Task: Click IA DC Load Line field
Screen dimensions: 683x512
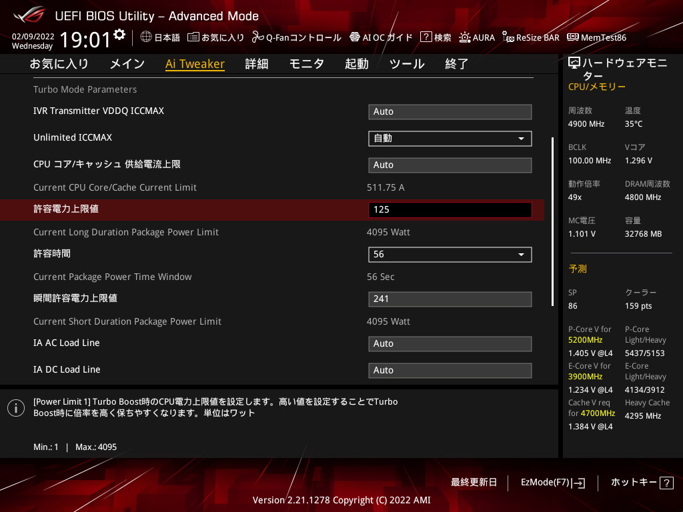Action: click(450, 371)
